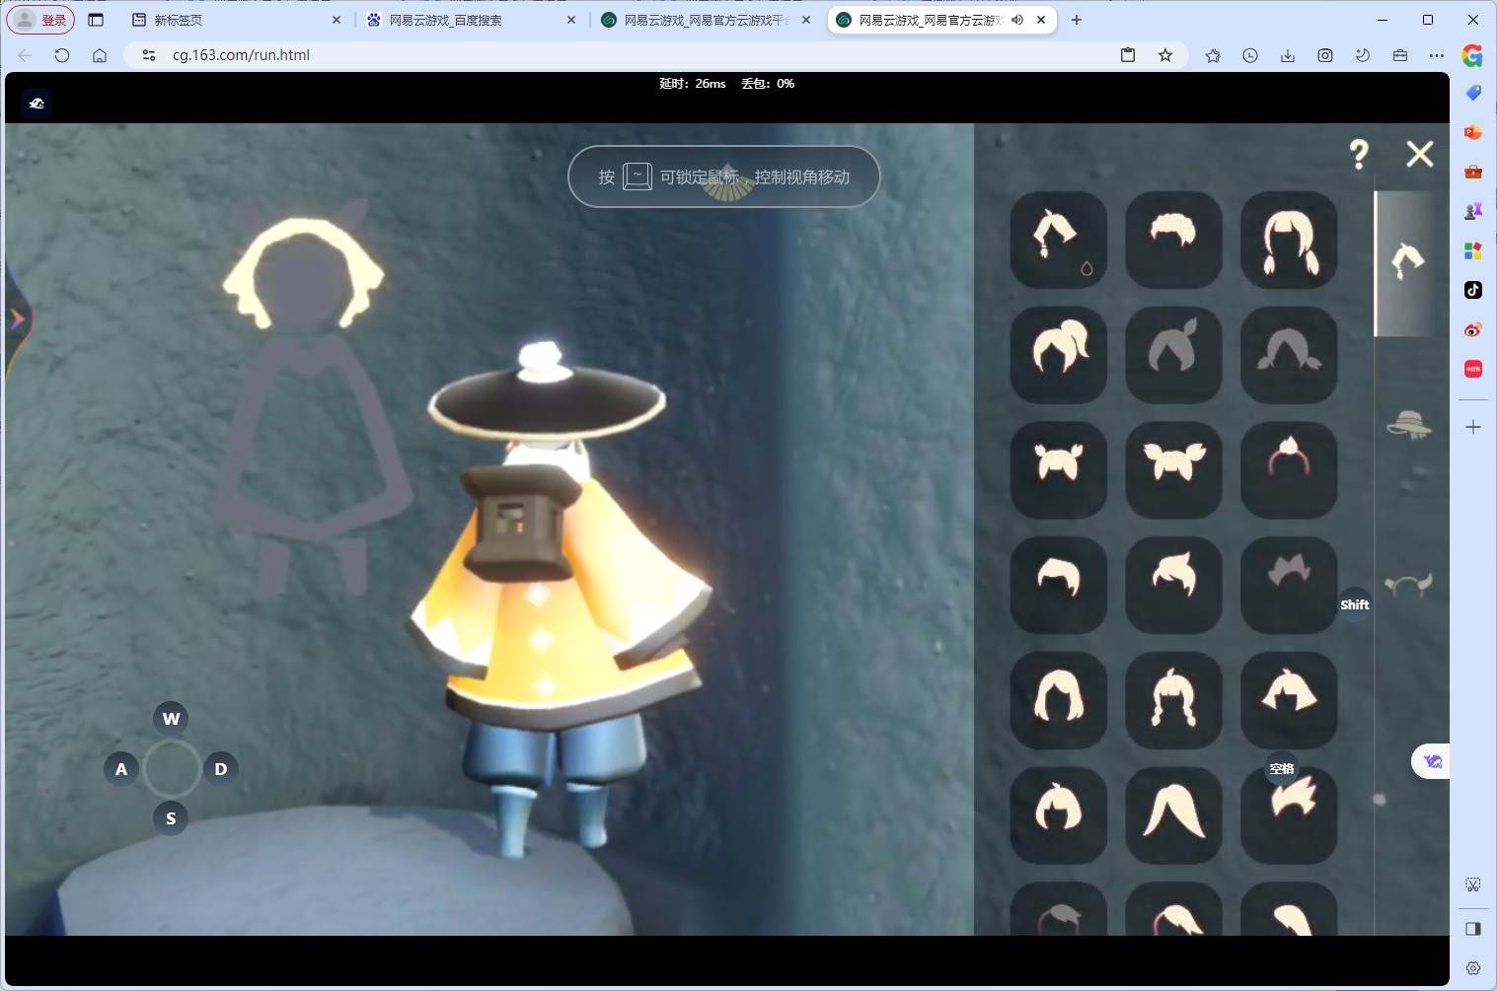Open the question mark help in the wardrobe
Viewport: 1497px width, 991px height.
coord(1359,154)
